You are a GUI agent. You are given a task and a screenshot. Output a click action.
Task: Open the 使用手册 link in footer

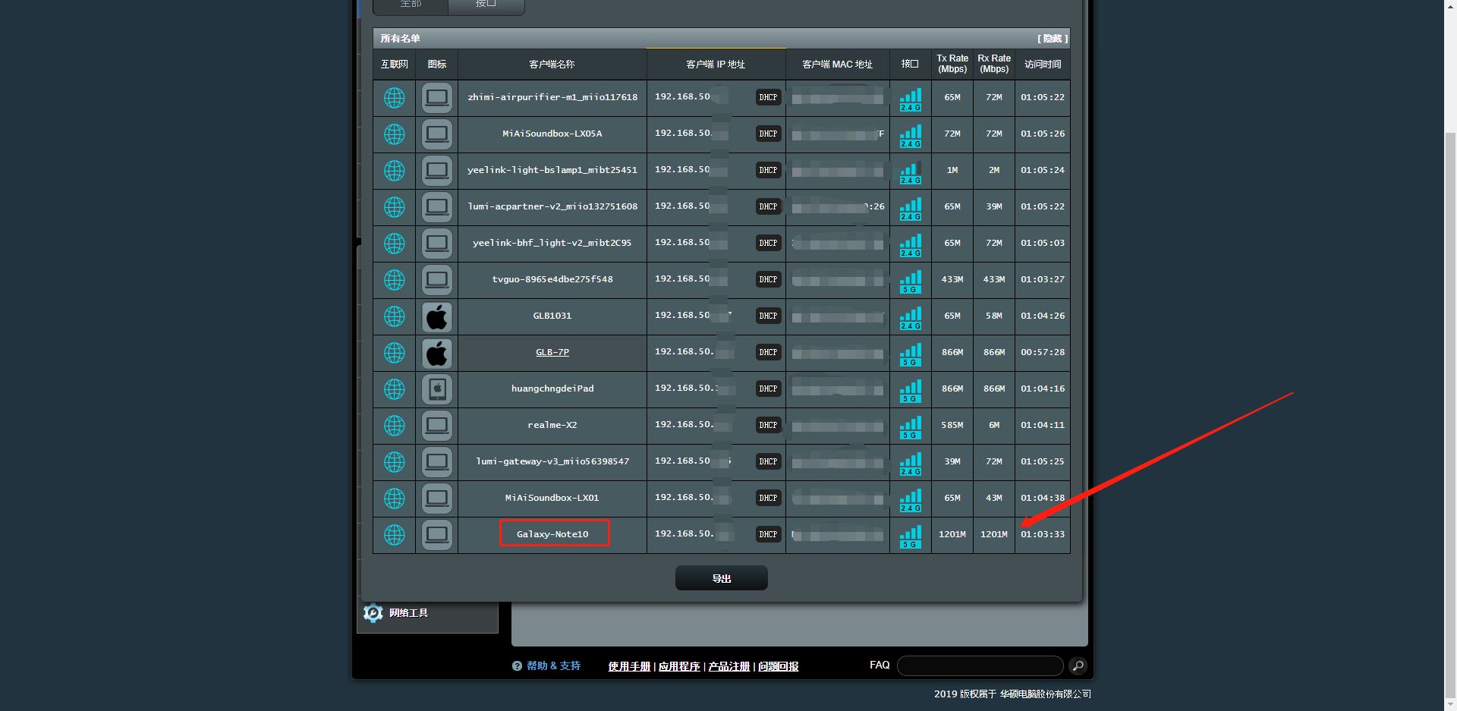pyautogui.click(x=629, y=666)
